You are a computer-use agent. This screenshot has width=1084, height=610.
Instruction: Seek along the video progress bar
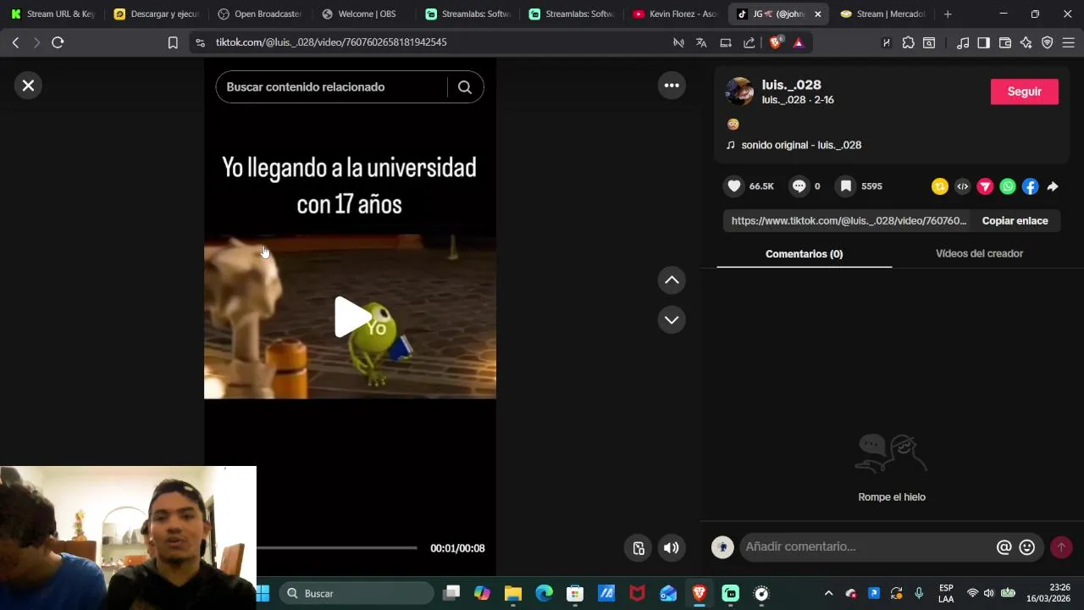pyautogui.click(x=336, y=548)
